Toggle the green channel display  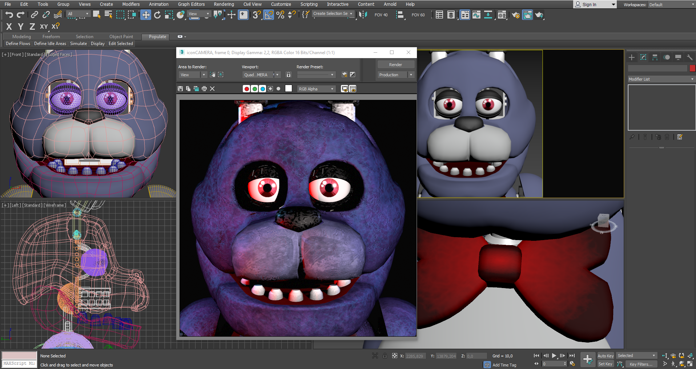[x=254, y=89]
